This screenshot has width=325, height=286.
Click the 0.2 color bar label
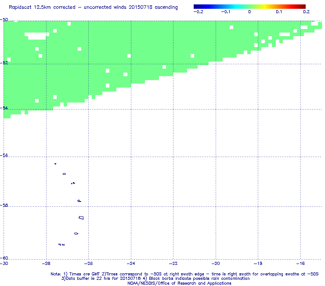(x=307, y=12)
